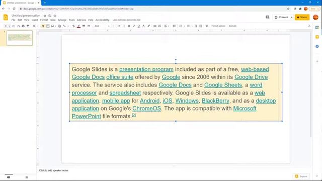Open the Explore button at bottom right
This screenshot has height=181, width=322.
pos(301,176)
